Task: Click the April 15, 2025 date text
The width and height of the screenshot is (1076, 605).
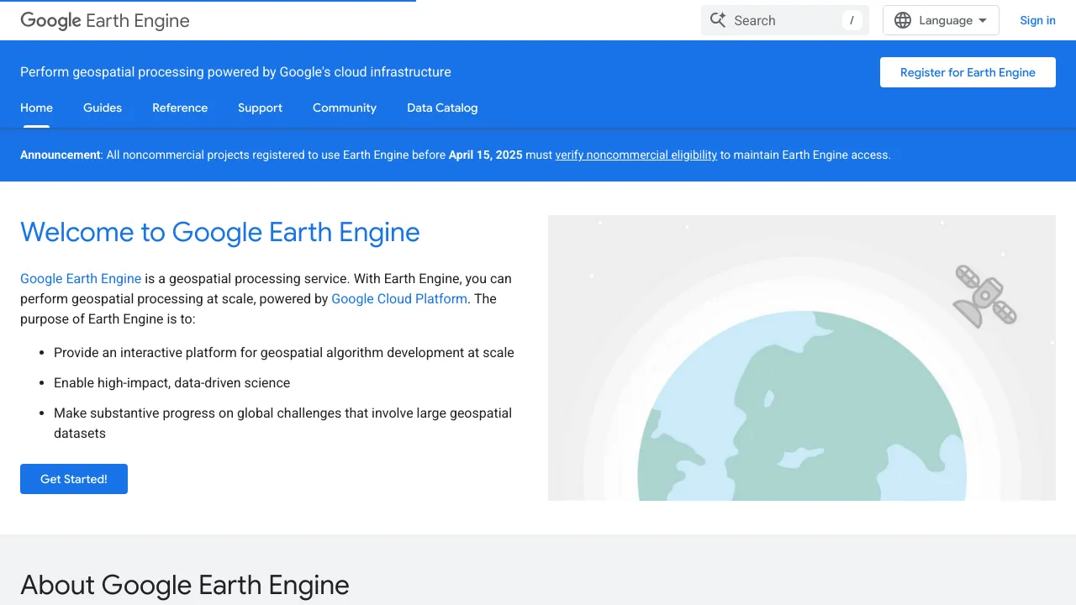Action: point(486,155)
